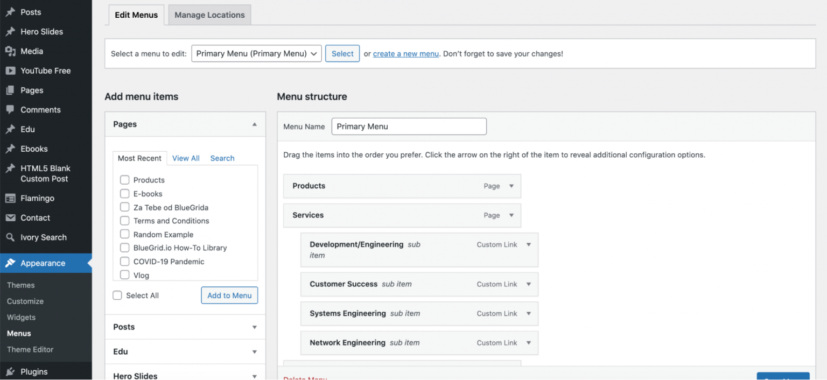Click the Add to Menu button
827x380 pixels.
[x=229, y=295]
